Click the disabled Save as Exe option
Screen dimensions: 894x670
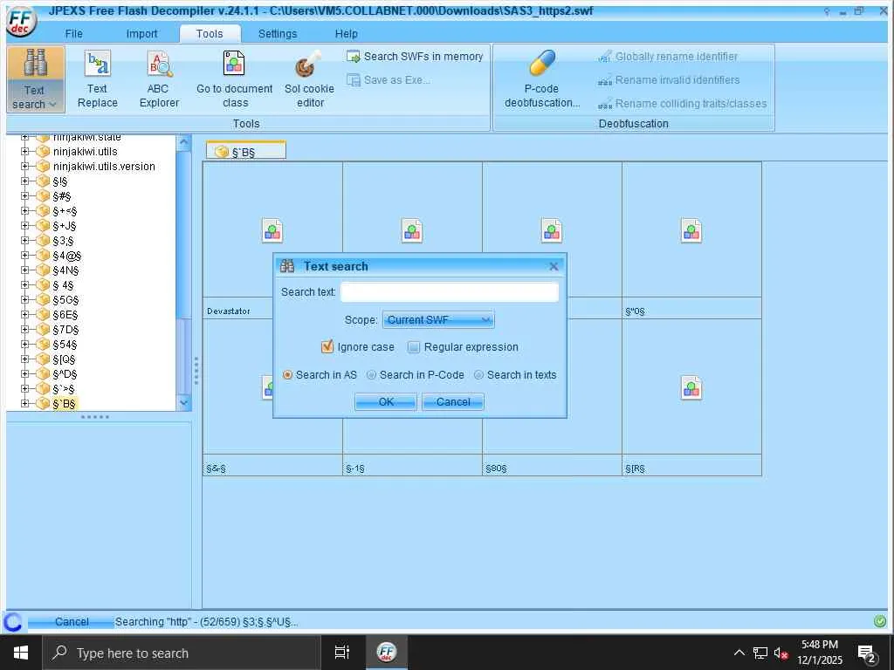pyautogui.click(x=389, y=80)
